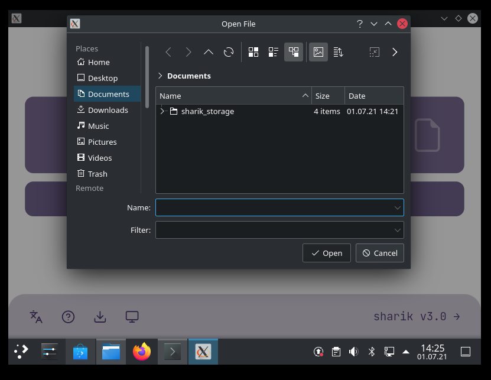Open the Filter dropdown

pos(279,230)
